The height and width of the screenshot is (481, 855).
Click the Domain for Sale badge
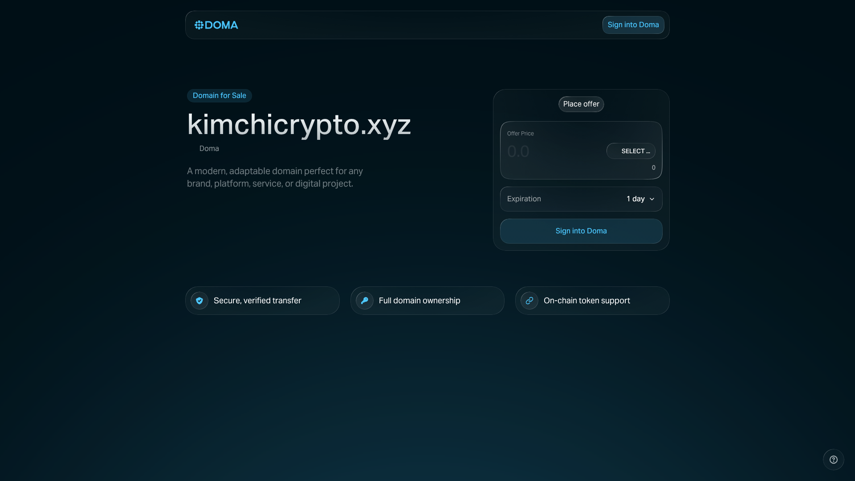219,95
